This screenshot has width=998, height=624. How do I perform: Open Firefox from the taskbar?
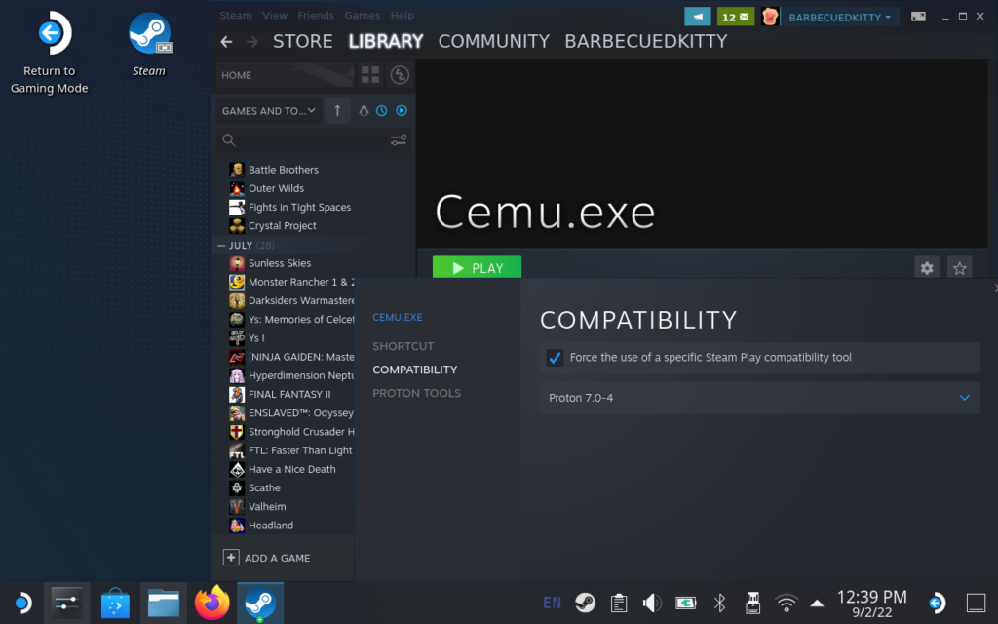pyautogui.click(x=211, y=604)
